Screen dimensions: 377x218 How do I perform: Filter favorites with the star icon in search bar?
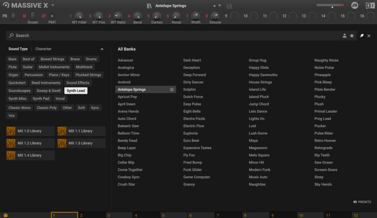352,36
